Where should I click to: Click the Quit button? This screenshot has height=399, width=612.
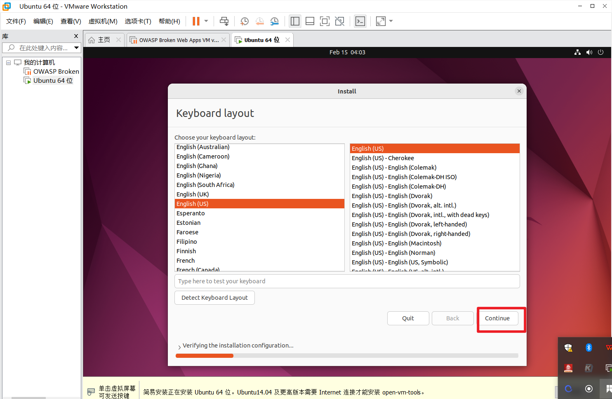tap(408, 318)
